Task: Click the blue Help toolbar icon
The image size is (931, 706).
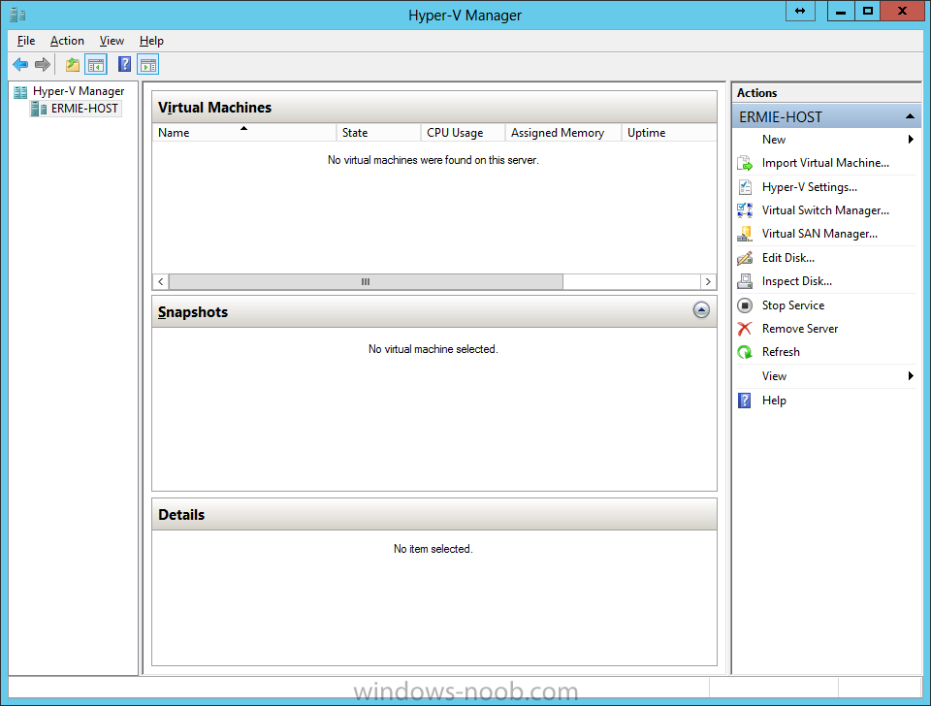Action: 124,64
